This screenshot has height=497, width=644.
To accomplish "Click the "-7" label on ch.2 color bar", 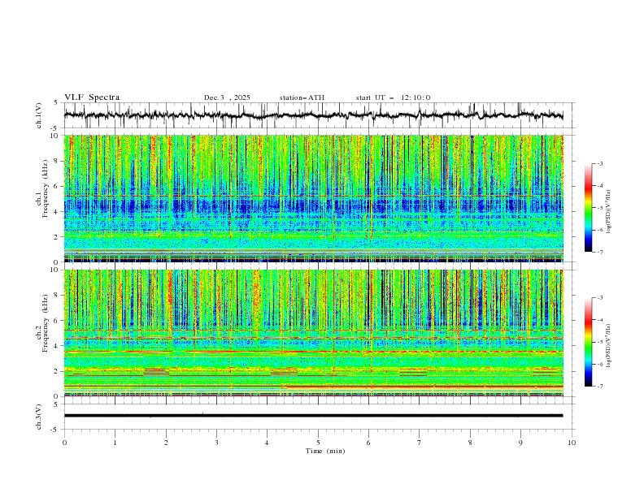I will point(599,386).
